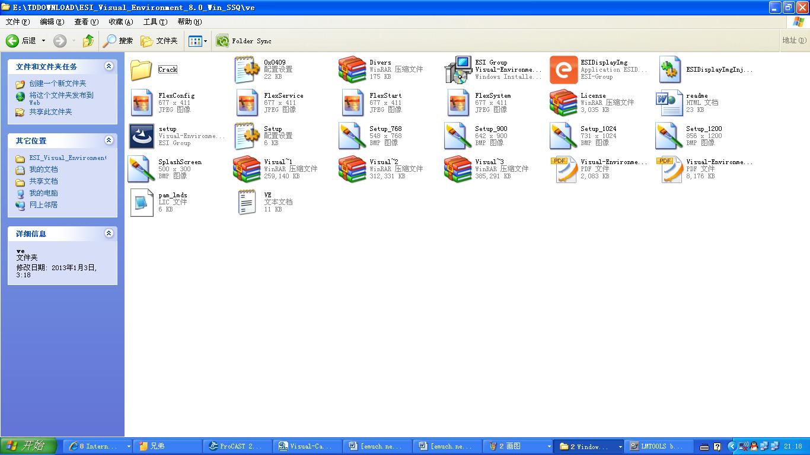Image resolution: width=810 pixels, height=455 pixels.
Task: Switch to LMTOOLS taskbar window
Action: 659,447
